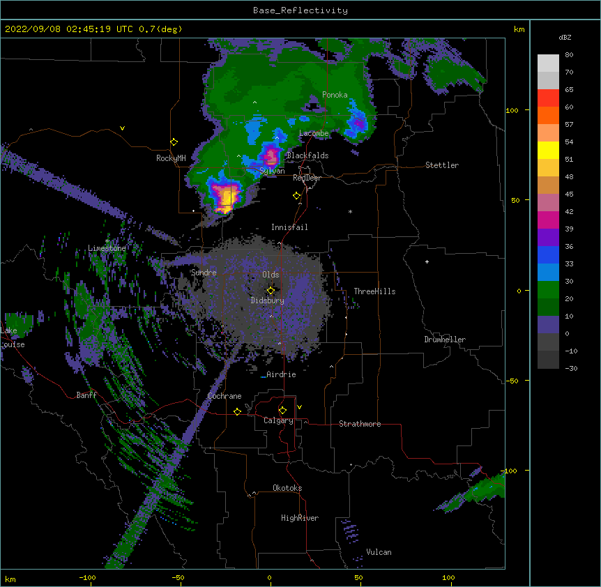
Task: Click the Okotoks town label
Action: 287,488
